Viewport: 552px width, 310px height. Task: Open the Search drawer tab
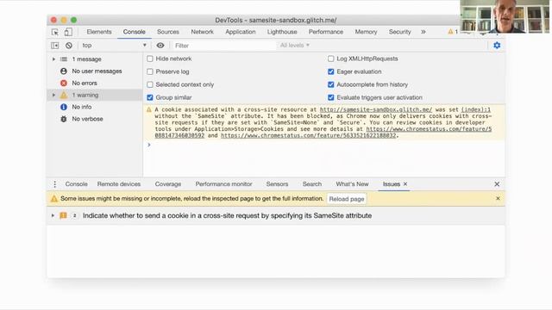pyautogui.click(x=312, y=184)
